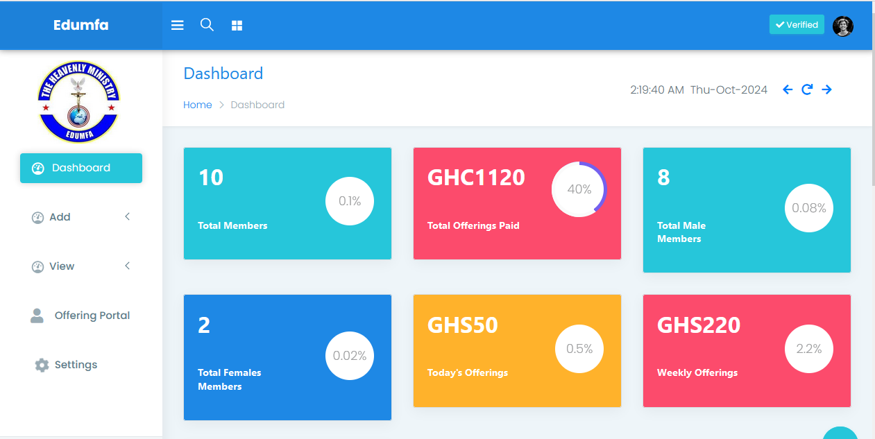The height and width of the screenshot is (439, 875).
Task: Open the Weekly Offerings card
Action: [747, 351]
